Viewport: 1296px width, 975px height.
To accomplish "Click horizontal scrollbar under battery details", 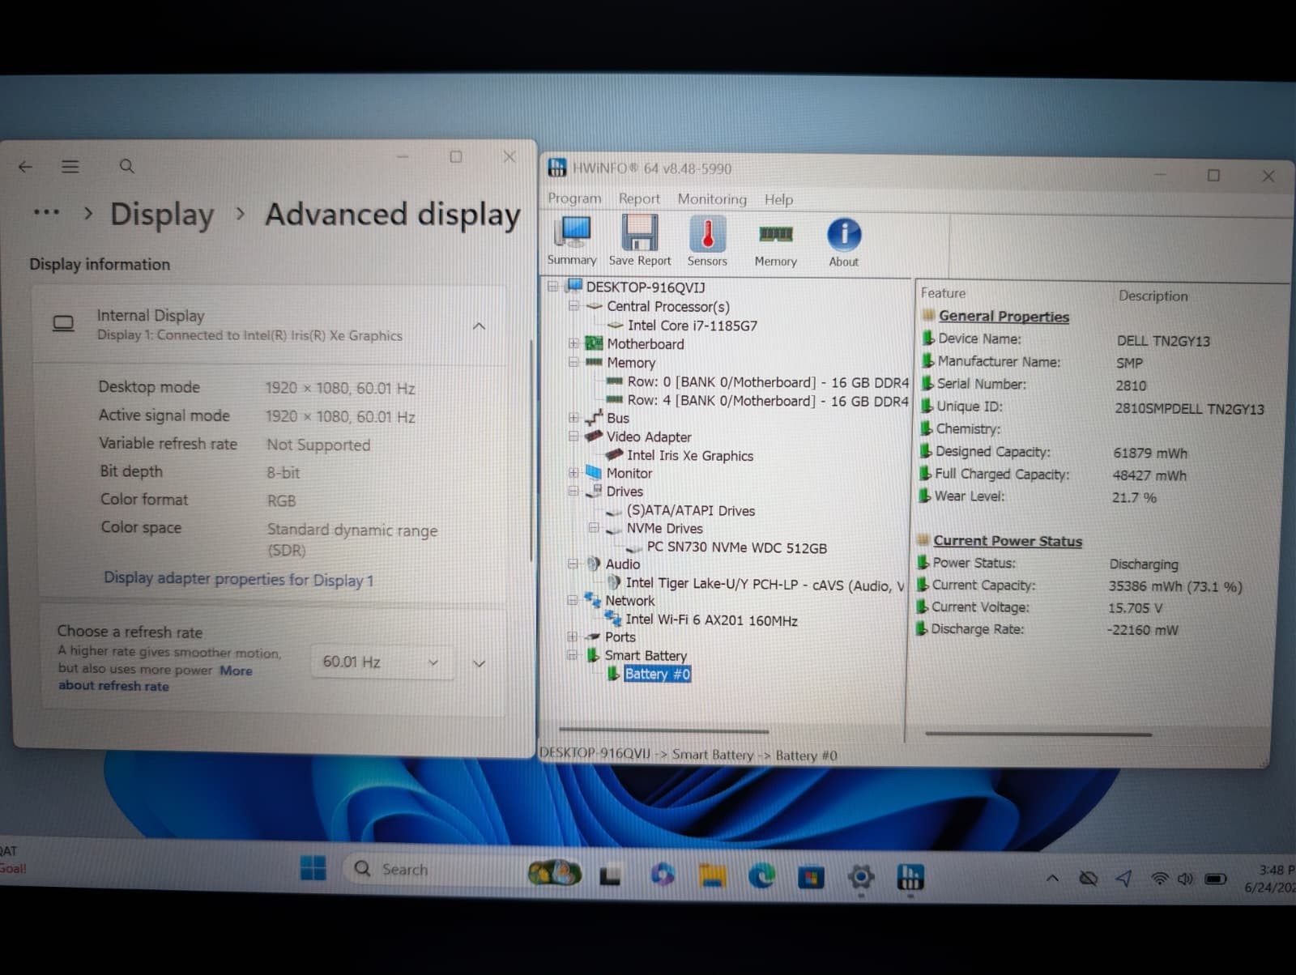I will (x=1038, y=734).
